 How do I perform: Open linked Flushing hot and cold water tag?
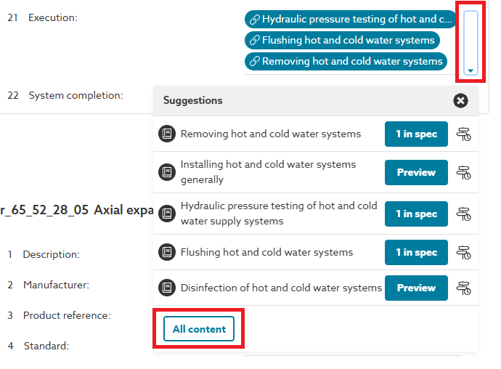coord(342,41)
